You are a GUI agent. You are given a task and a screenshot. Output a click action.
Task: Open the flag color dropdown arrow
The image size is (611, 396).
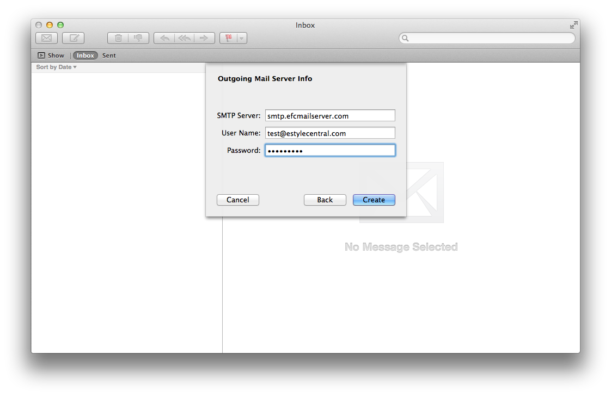pos(242,38)
